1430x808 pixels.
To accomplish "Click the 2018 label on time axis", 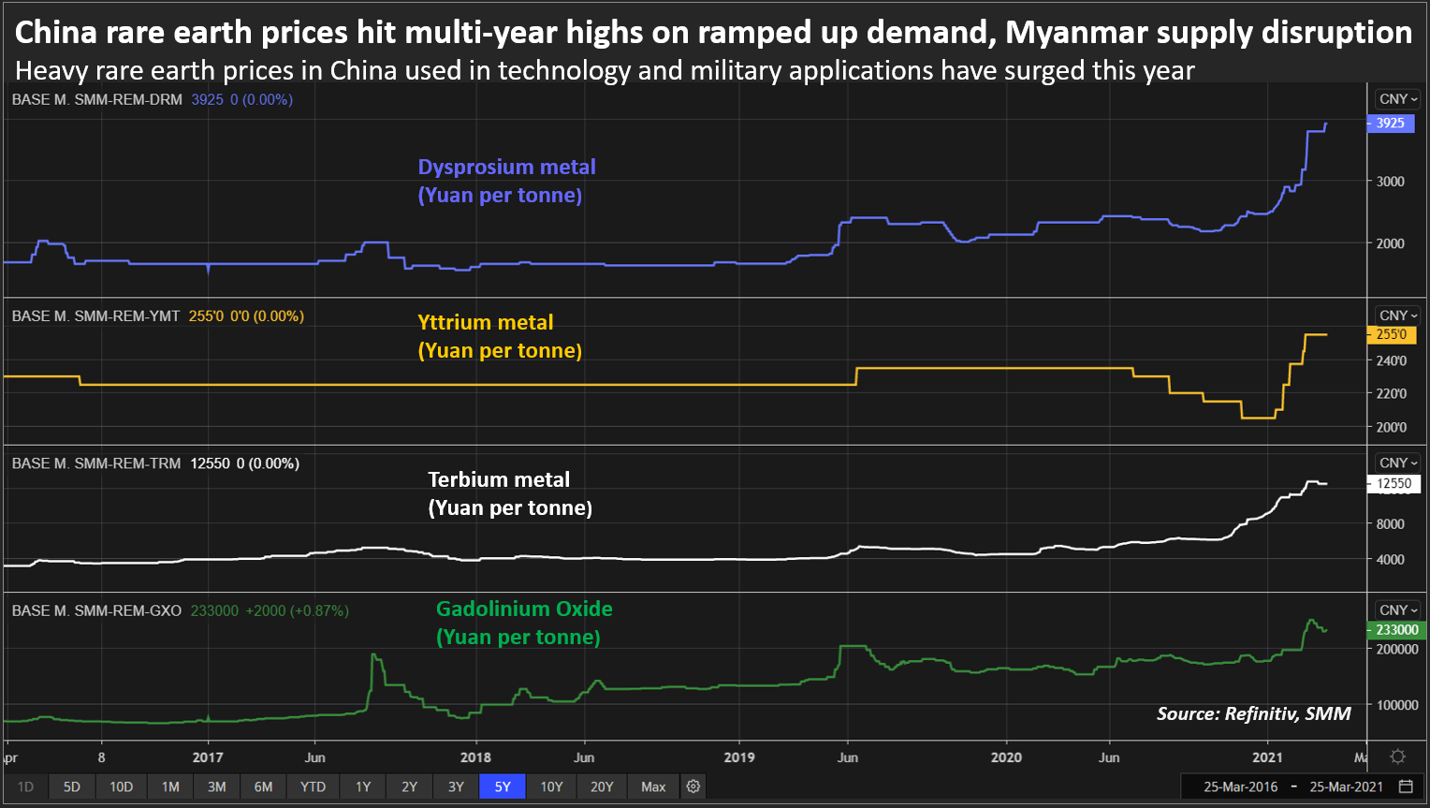I will tap(475, 757).
